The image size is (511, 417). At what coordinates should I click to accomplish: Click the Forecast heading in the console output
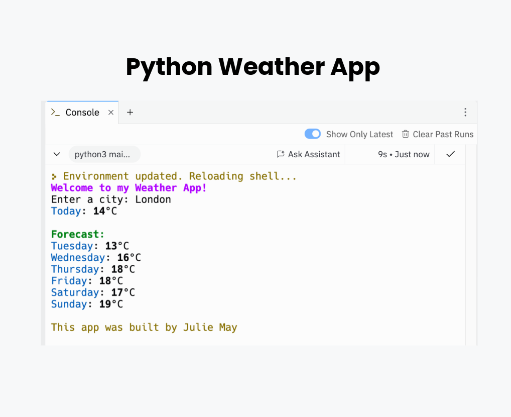[77, 234]
